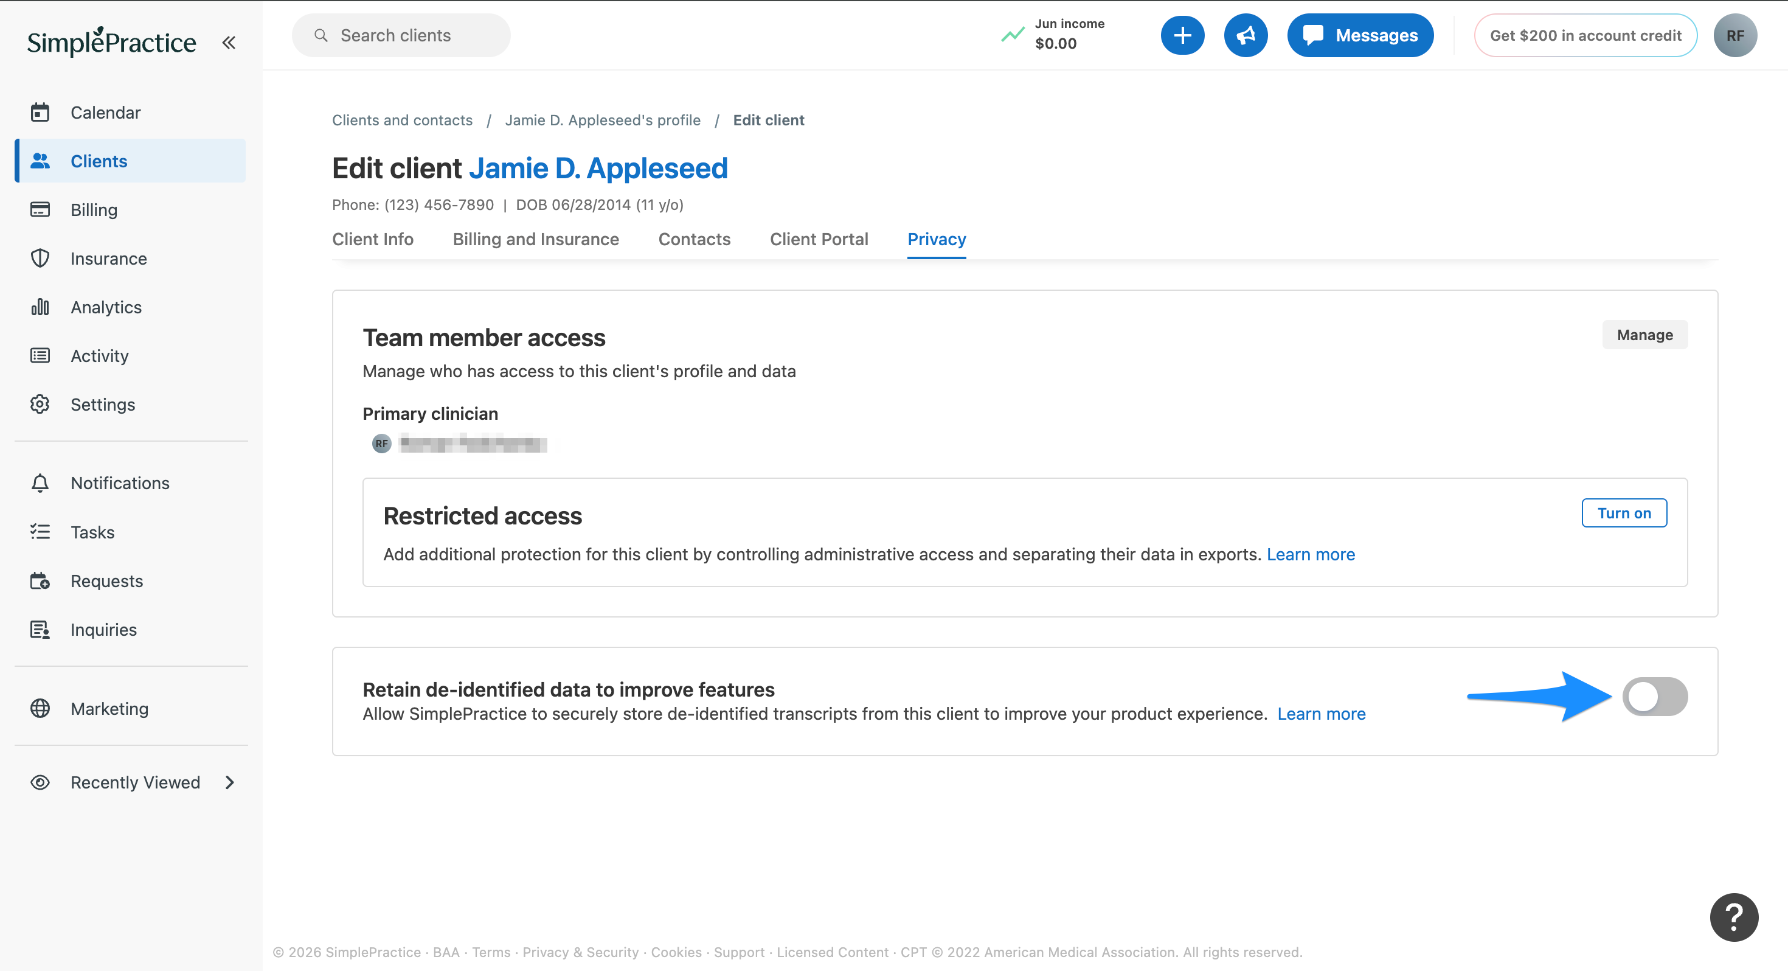This screenshot has width=1788, height=971.
Task: Expand the Recently Viewed chevron
Action: (230, 782)
